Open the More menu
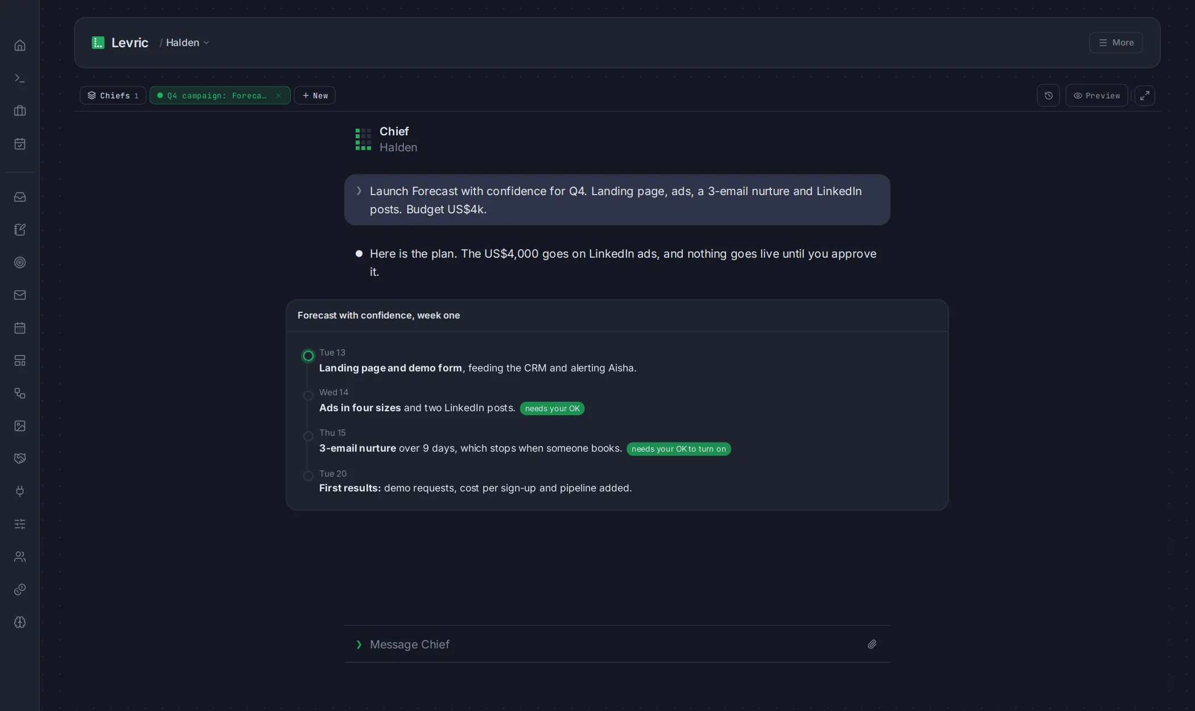This screenshot has height=711, width=1195. point(1116,43)
